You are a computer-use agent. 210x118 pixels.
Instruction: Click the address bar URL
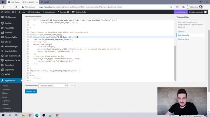click(x=80, y=7)
